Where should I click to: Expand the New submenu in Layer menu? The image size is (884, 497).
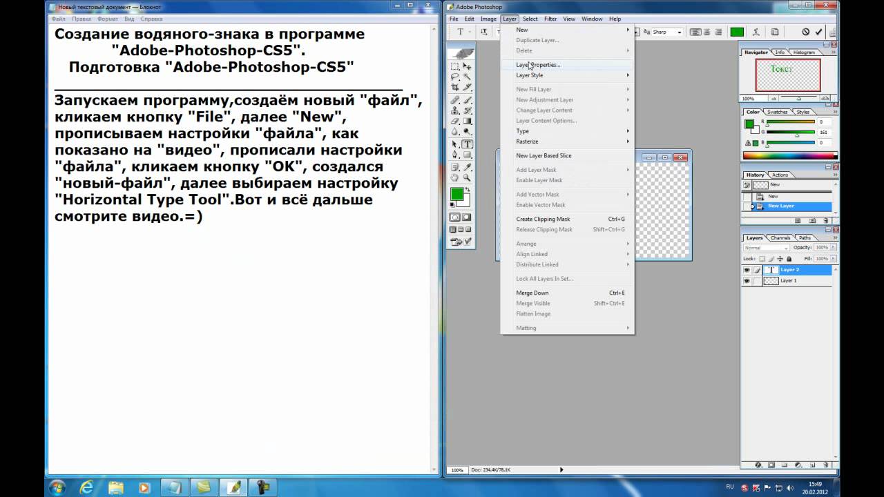[x=567, y=30]
